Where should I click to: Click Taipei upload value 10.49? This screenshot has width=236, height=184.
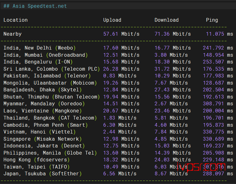110,167
